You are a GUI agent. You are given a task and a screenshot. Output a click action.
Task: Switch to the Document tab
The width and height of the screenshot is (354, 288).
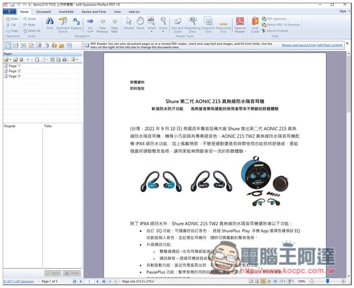tap(44, 12)
